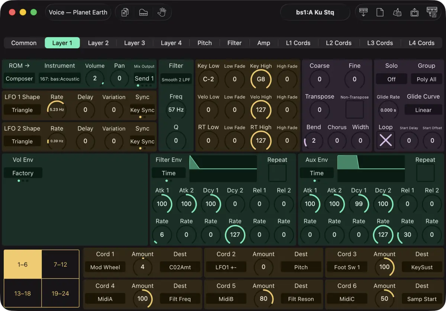Open Cord 3 Foot Sw 1 source
This screenshot has width=446, height=311.
coord(347,267)
